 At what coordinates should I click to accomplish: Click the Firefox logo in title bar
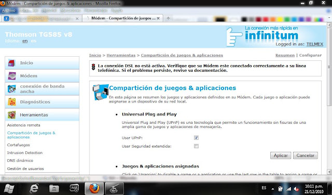pyautogui.click(x=3, y=3)
